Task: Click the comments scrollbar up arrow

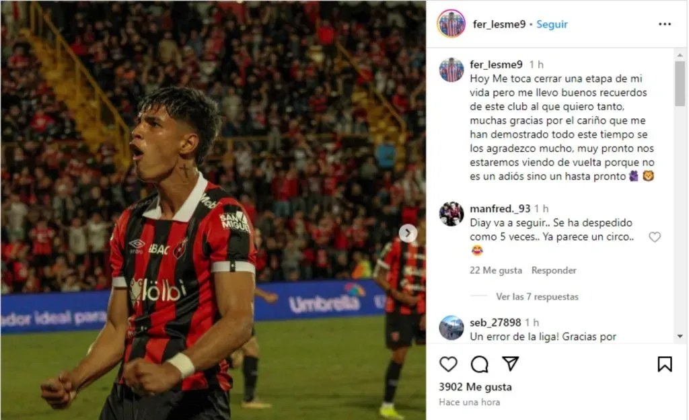Action: (x=680, y=55)
